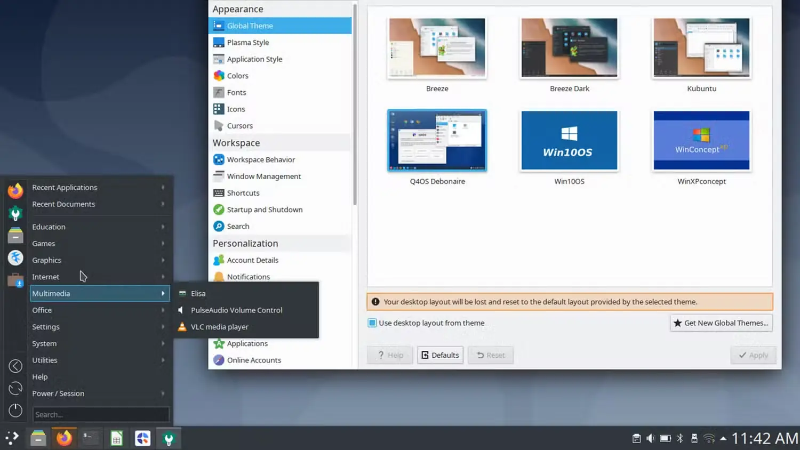Expand the Recent Applications submenu arrow
Image resolution: width=800 pixels, height=450 pixels.
click(163, 187)
